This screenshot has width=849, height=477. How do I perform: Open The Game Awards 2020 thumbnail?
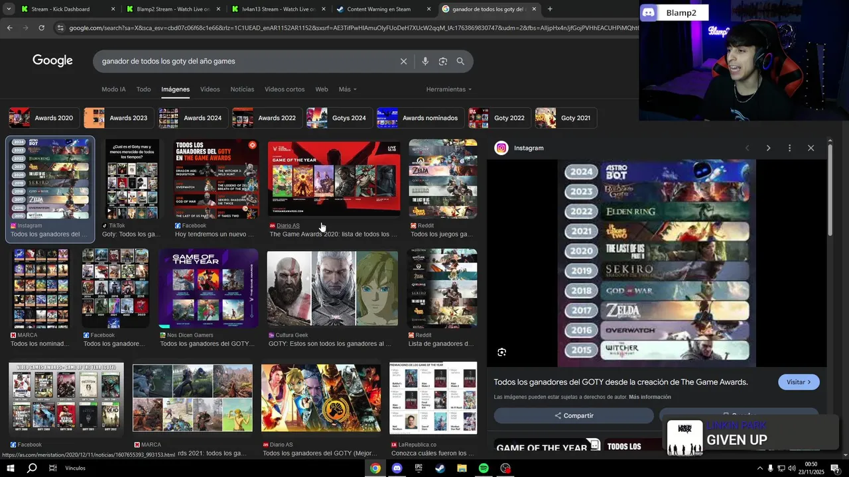pos(334,178)
